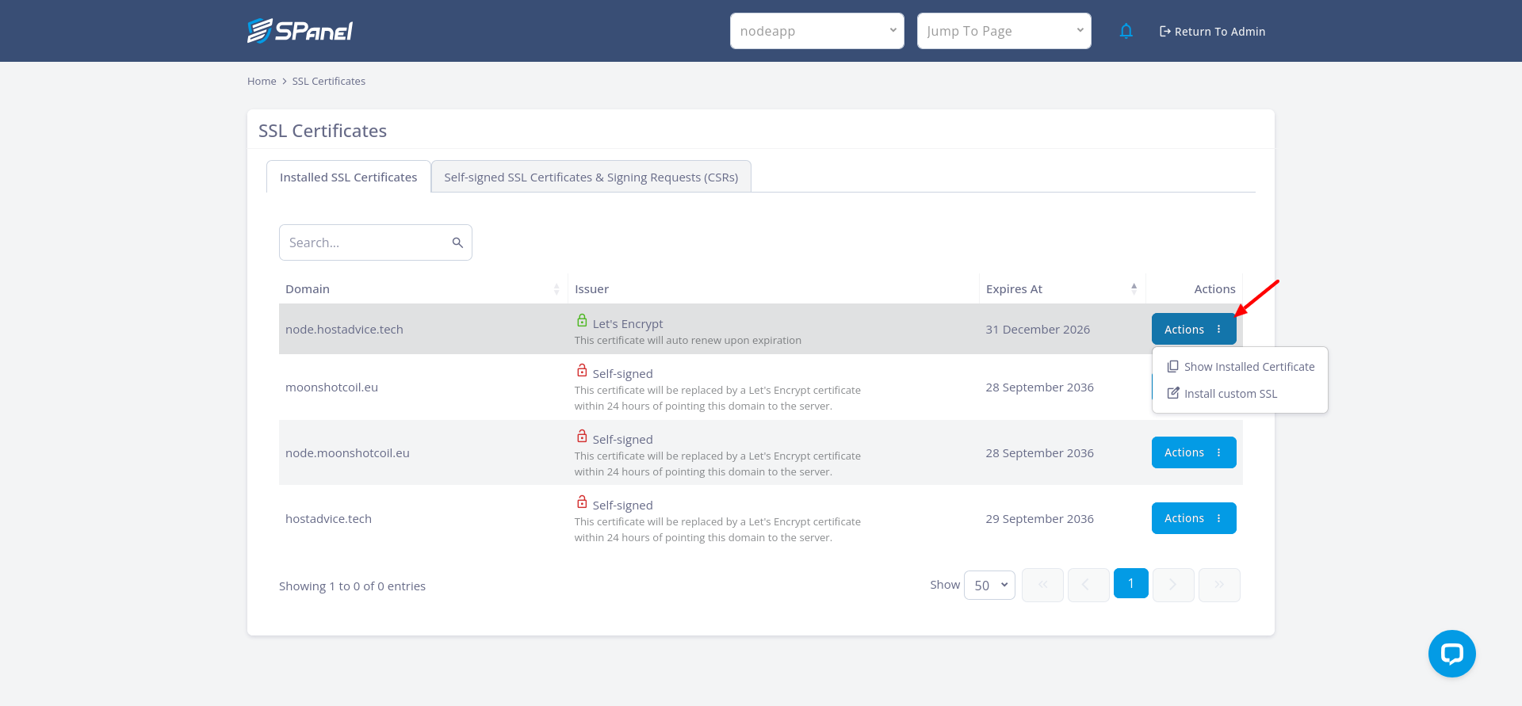
Task: Click 29 September 2036 expiry date
Action: click(x=1039, y=519)
